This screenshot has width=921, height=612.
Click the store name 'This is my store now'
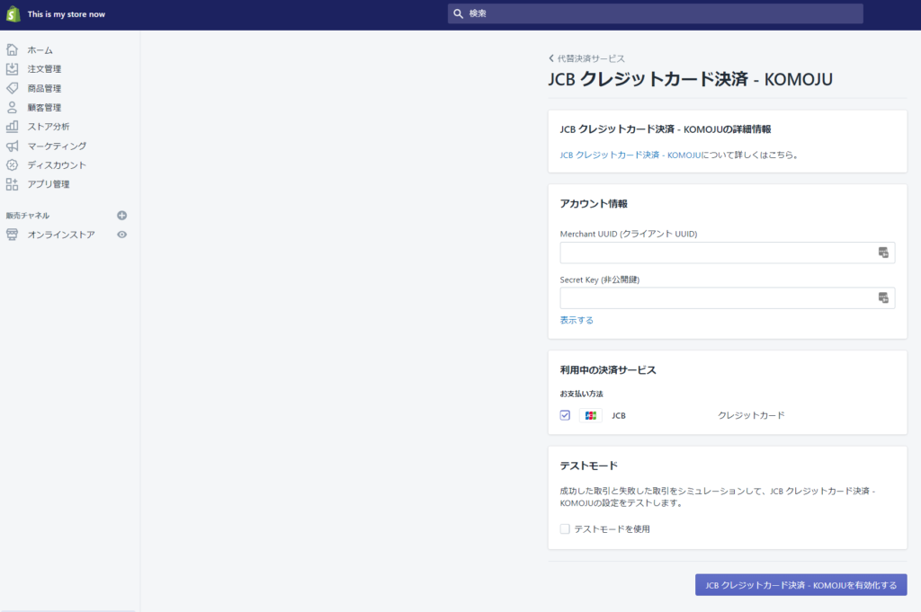pos(67,14)
